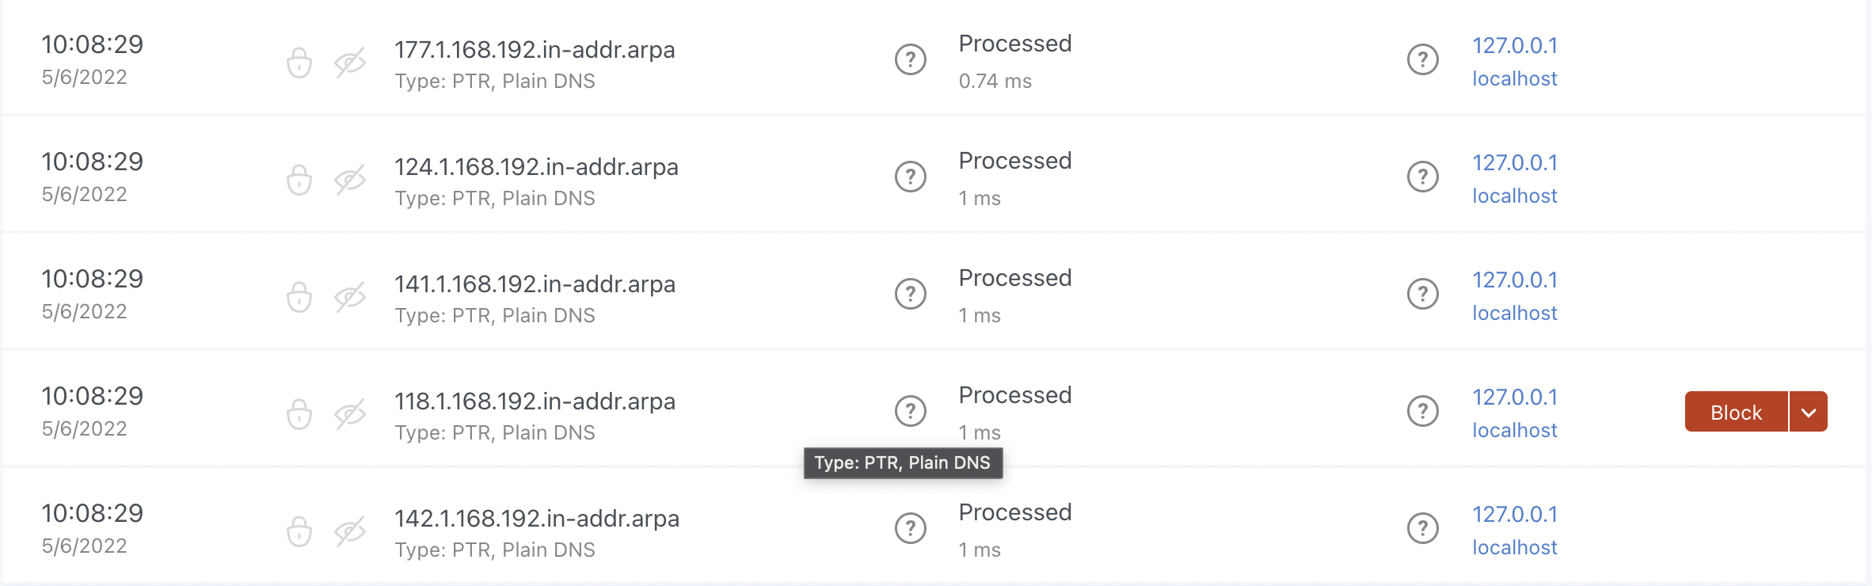The width and height of the screenshot is (1872, 586).
Task: Click the 141.1.168.192.in-addr.arpa domain name
Action: (x=535, y=284)
